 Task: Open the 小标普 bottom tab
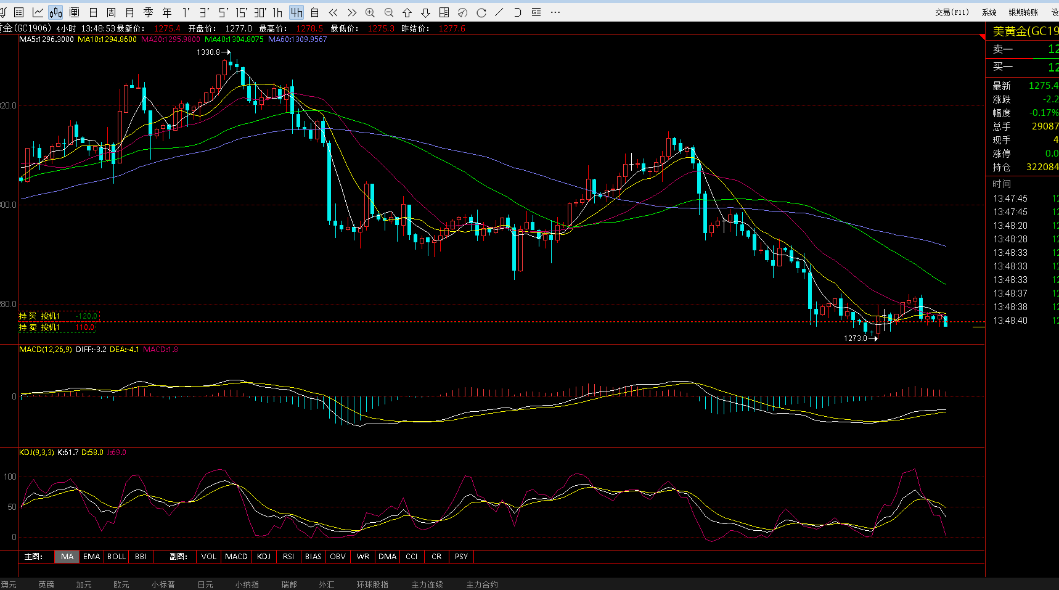point(163,584)
